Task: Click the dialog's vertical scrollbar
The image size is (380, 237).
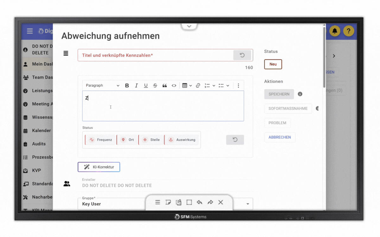Action: click(x=324, y=57)
